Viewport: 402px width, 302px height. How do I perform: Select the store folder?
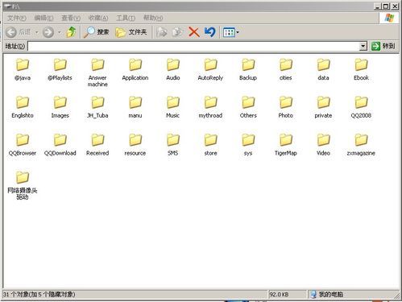coord(210,145)
